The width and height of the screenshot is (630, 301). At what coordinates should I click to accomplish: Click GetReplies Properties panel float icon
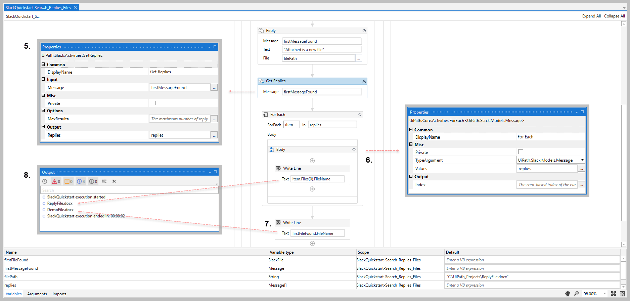coord(215,47)
